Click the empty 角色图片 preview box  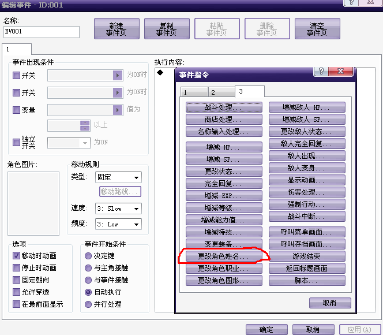point(33,203)
